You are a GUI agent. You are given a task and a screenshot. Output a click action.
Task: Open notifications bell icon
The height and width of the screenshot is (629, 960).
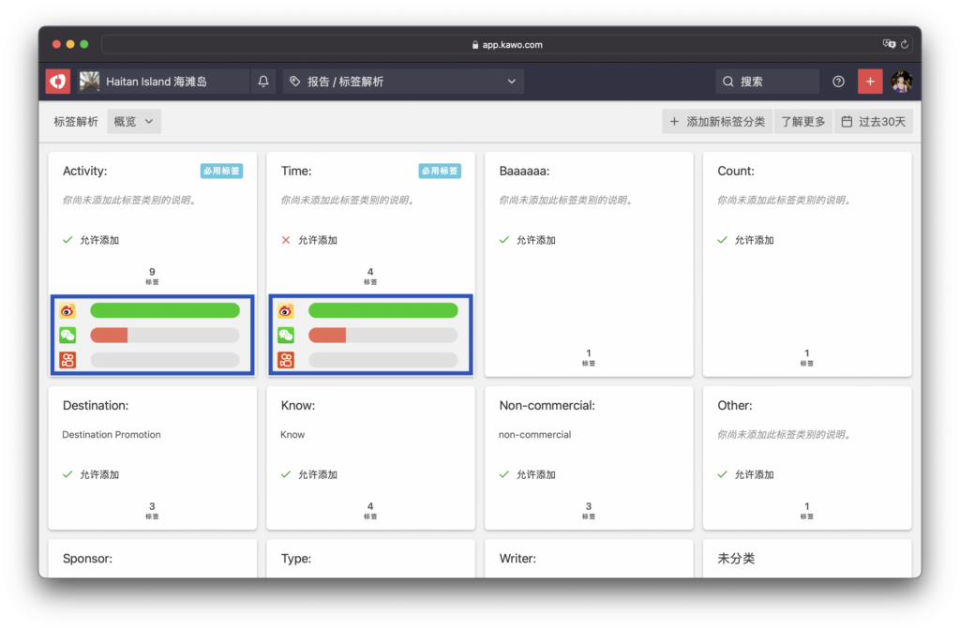coord(263,82)
